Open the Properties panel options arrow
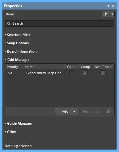This screenshot has height=152, width=119. pos(108,6)
